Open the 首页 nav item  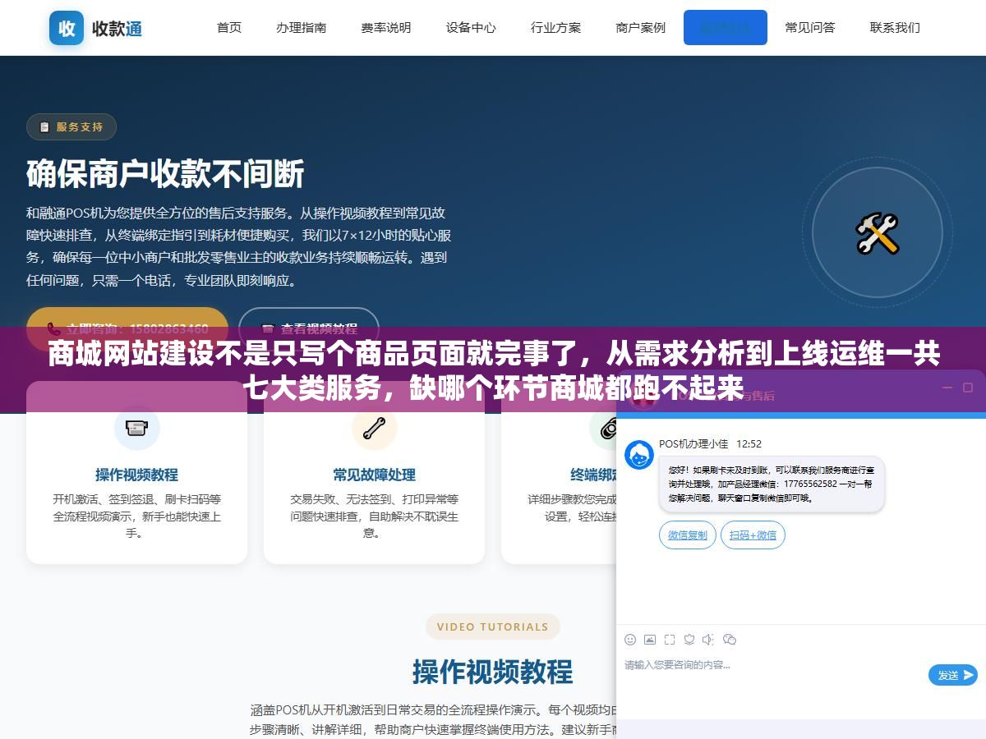click(x=229, y=27)
